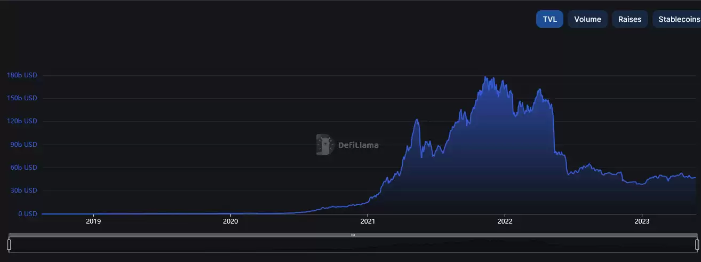This screenshot has height=262, width=701.
Task: Grab the left handle of range slider
Action: pyautogui.click(x=9, y=244)
